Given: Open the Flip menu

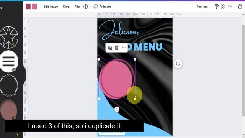Looking at the screenshot, I should (77, 7).
